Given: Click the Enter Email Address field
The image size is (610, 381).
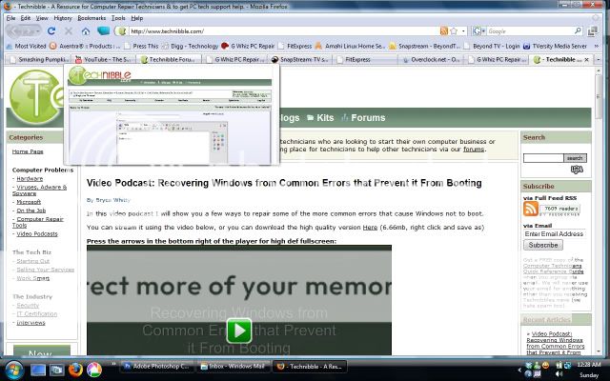Looking at the screenshot, I should pos(555,233).
